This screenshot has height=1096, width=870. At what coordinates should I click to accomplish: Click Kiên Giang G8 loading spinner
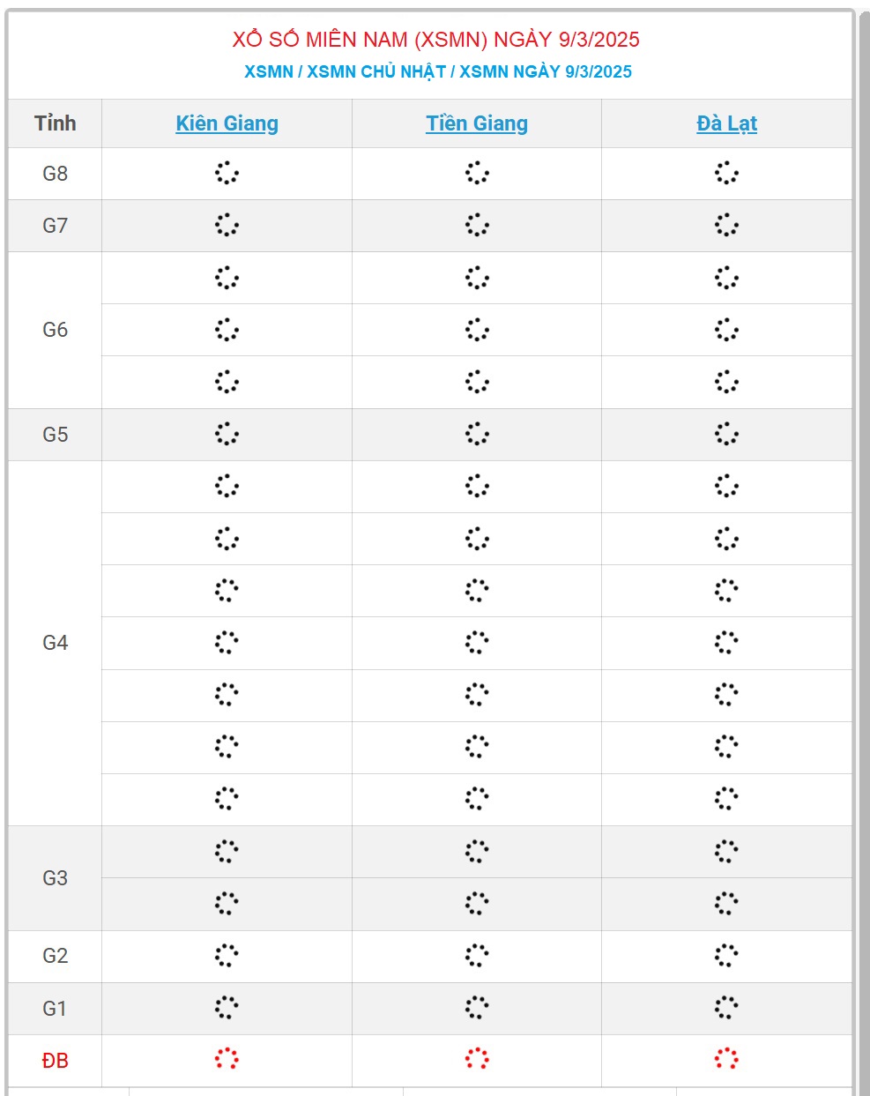pos(227,173)
